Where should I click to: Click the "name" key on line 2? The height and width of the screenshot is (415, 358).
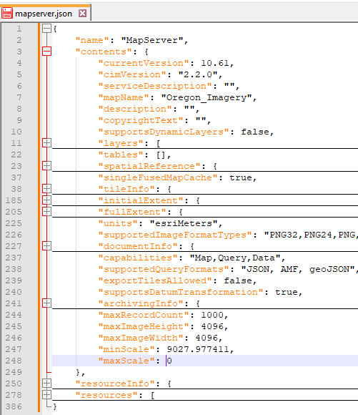[x=92, y=40]
